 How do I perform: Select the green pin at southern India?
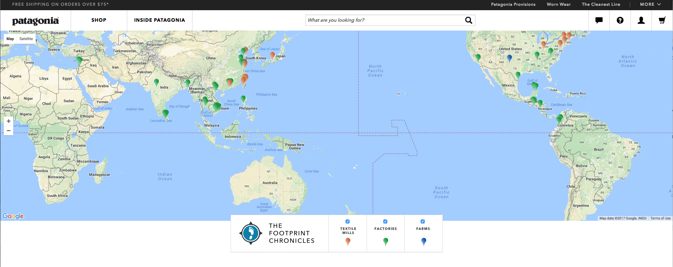click(165, 114)
